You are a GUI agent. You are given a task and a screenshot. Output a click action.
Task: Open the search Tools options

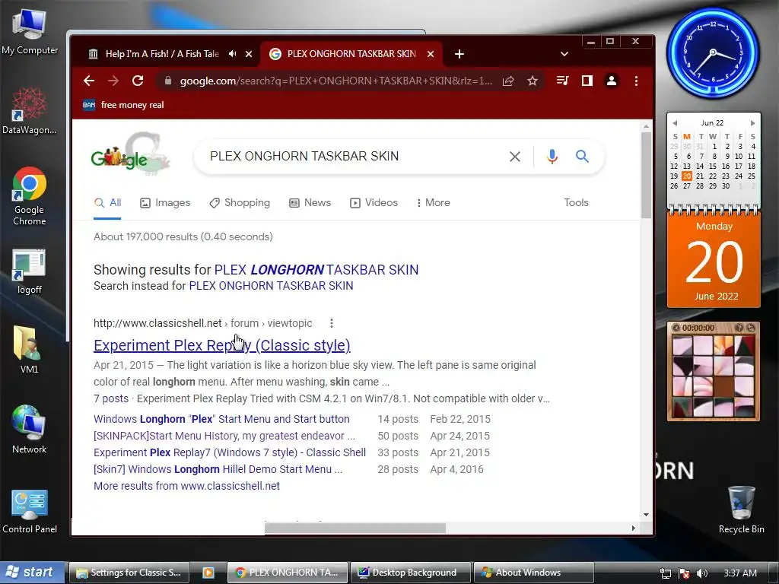(577, 202)
